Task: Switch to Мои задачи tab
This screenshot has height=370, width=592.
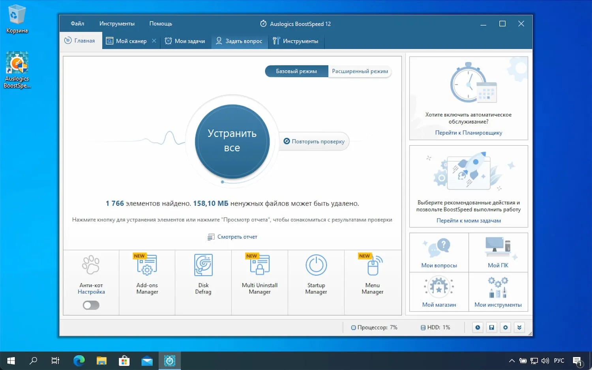Action: coord(185,41)
